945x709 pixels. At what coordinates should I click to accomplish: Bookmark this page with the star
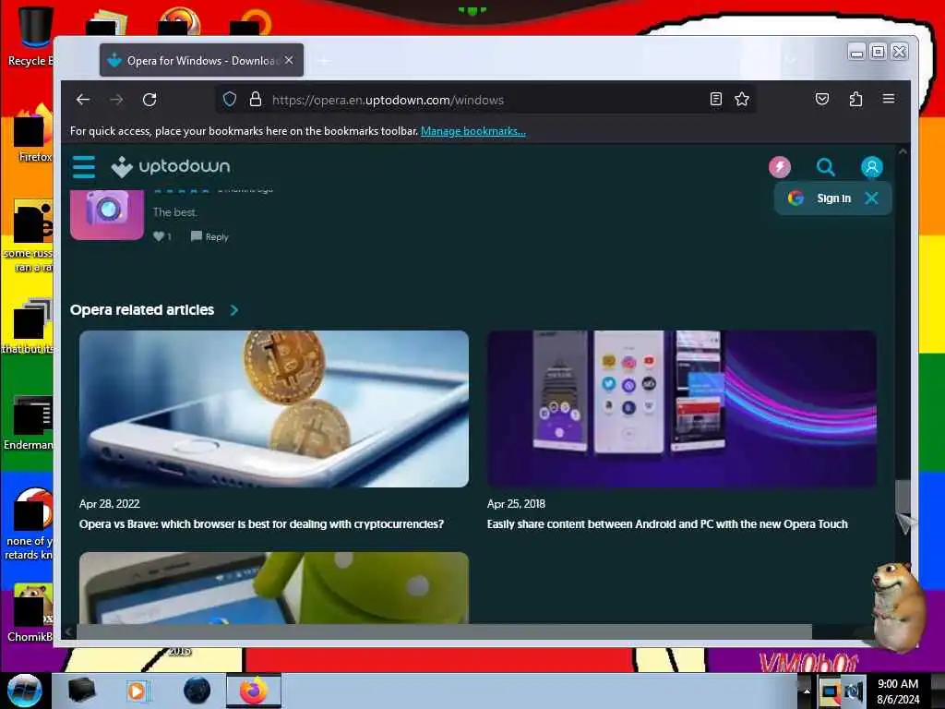(x=742, y=99)
